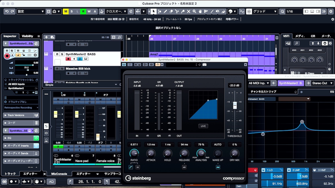Open the track search magnifier
335x188 pixels.
coord(119,37)
